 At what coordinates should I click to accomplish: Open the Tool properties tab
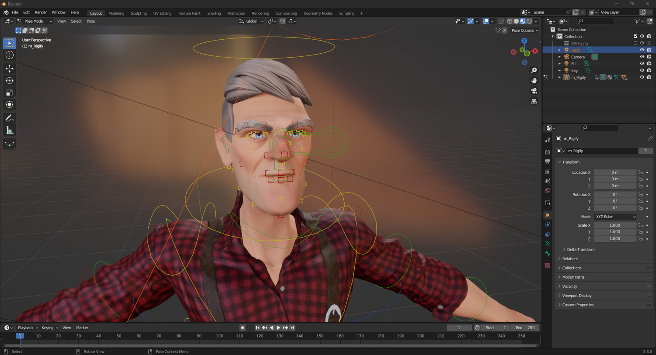click(548, 140)
